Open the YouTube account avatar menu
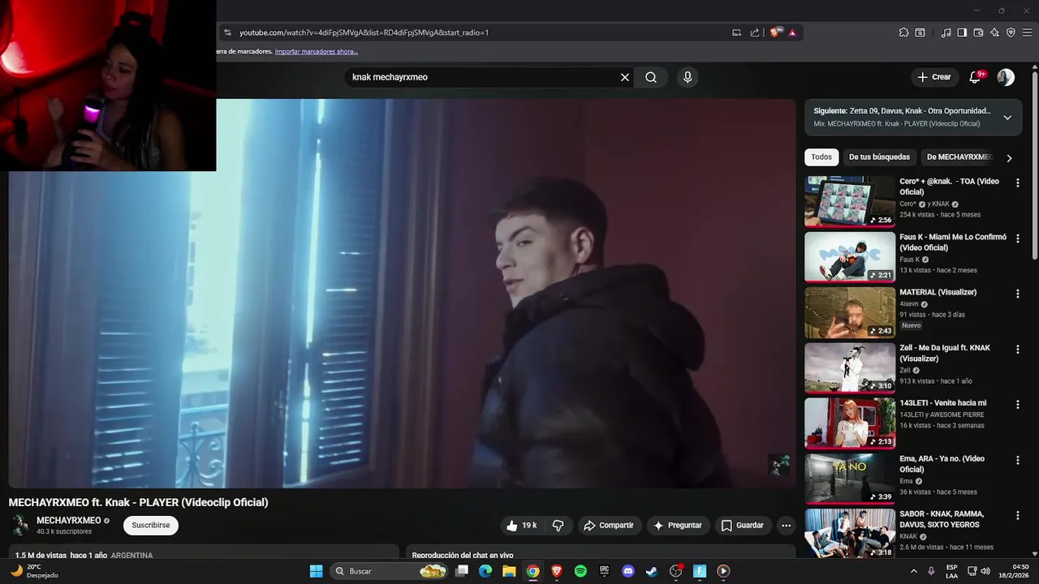 pyautogui.click(x=1006, y=77)
